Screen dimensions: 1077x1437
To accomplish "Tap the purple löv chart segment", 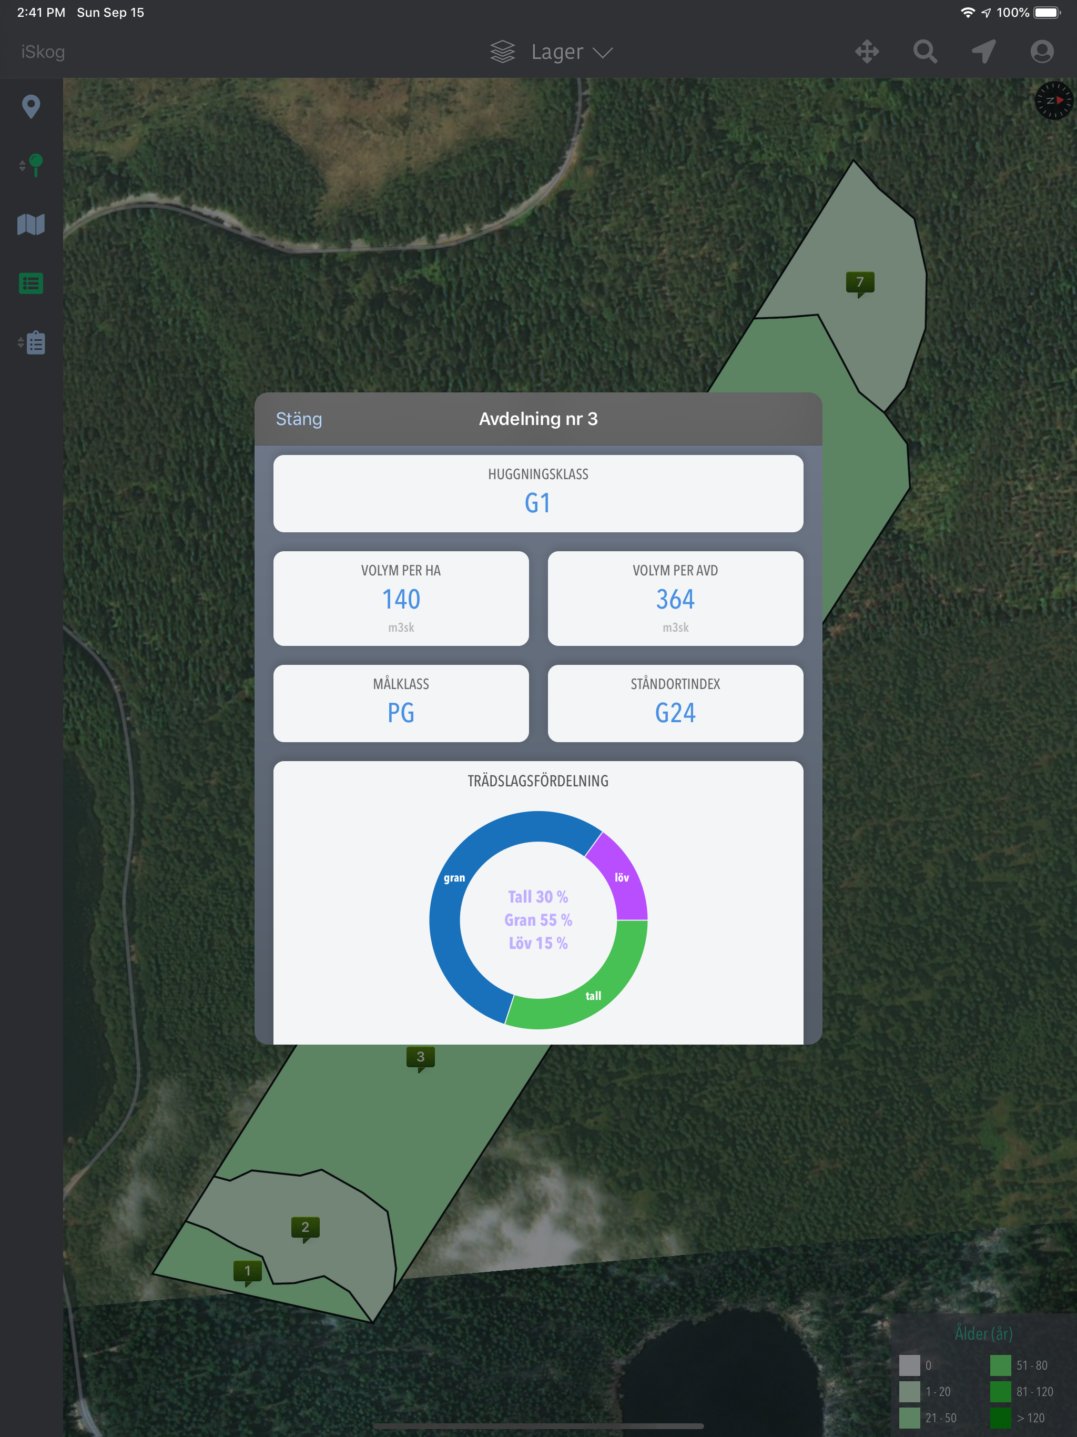I will pyautogui.click(x=622, y=878).
